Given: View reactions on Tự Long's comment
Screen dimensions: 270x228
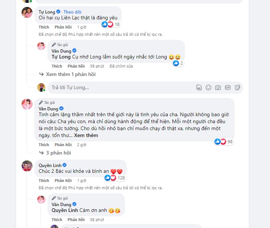Looking at the screenshot, I should coord(111,24).
